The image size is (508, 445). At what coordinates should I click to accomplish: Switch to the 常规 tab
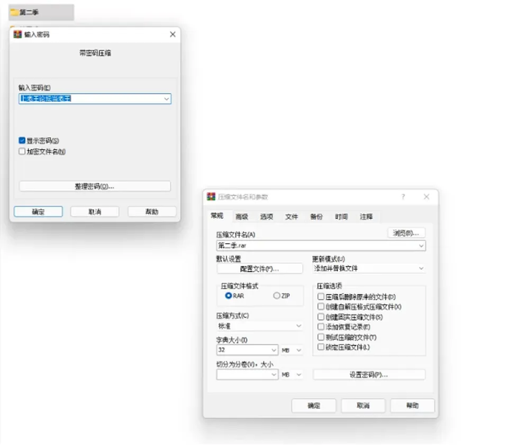pos(217,216)
